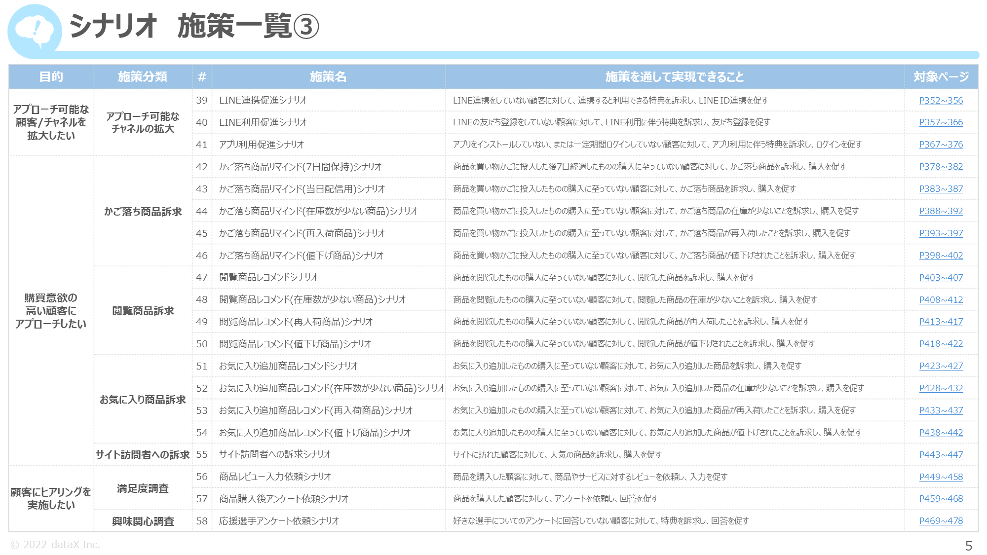The height and width of the screenshot is (555, 987).
Task: Click the 施策分類 column header
Action: click(x=143, y=77)
